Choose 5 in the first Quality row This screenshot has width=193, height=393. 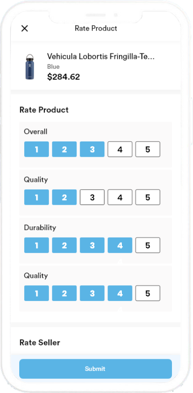coord(147,197)
